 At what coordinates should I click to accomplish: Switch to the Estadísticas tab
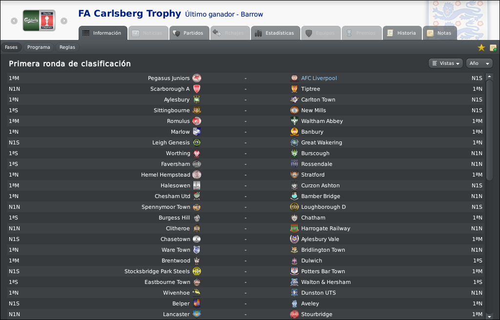tap(275, 33)
